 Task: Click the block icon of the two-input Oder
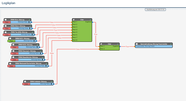coord(101,44)
